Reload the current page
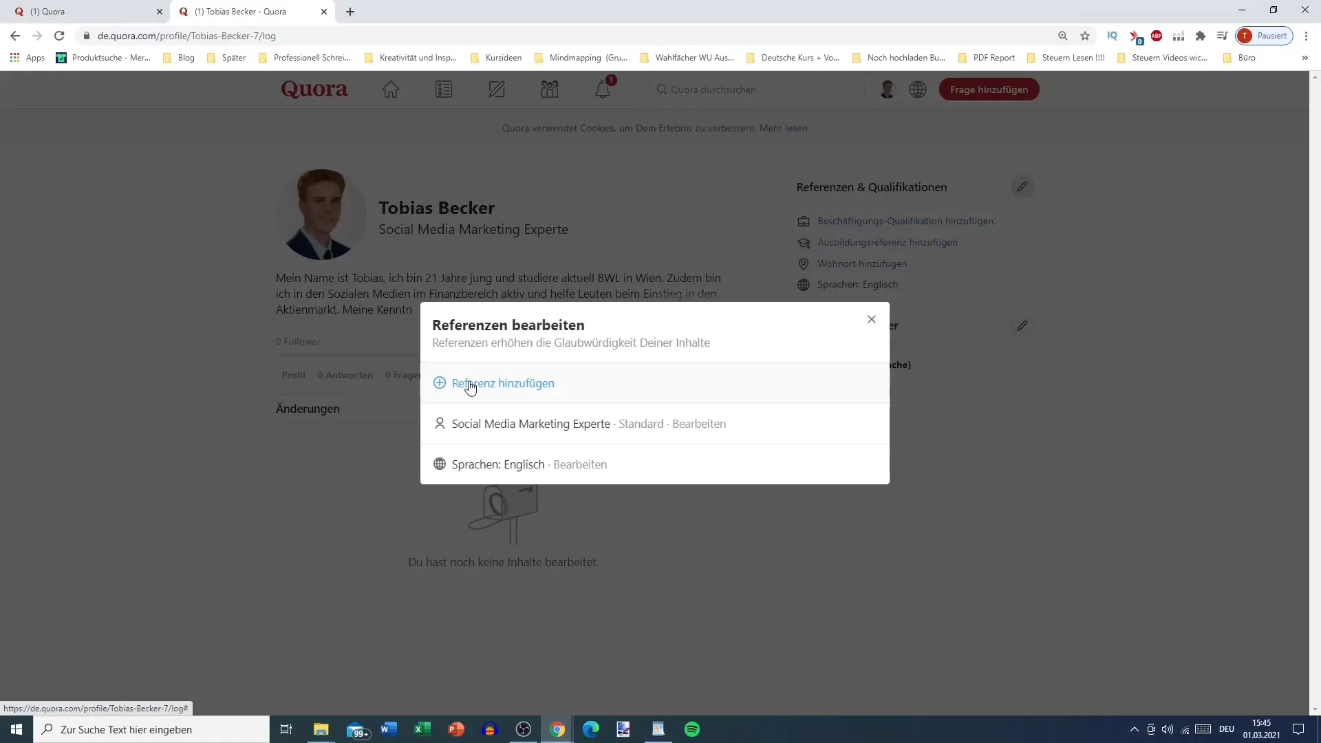The height and width of the screenshot is (743, 1321). (x=59, y=36)
